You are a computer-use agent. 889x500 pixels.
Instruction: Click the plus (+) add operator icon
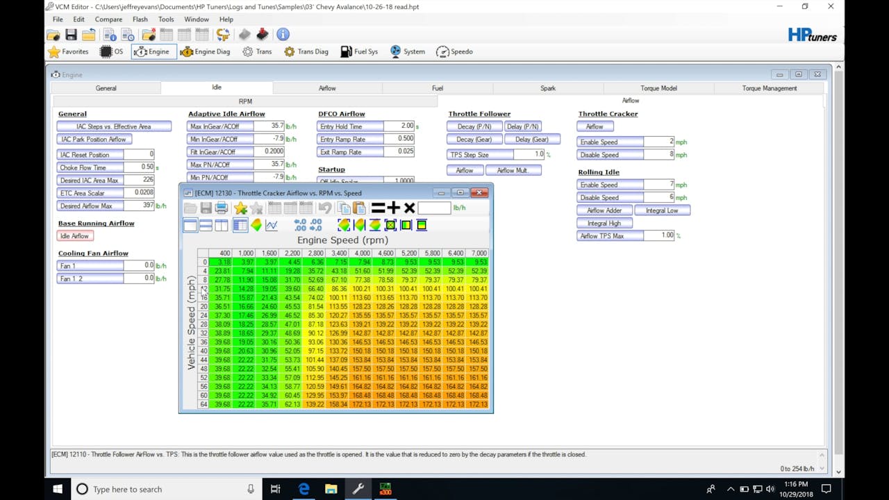pos(393,208)
